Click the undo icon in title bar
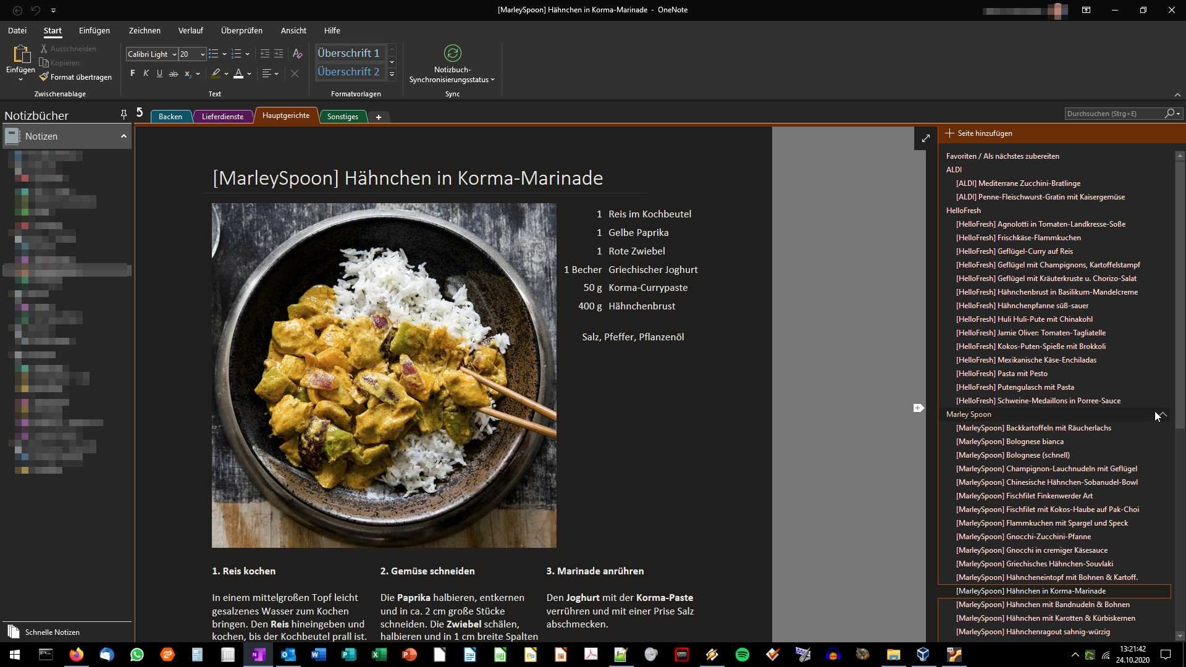This screenshot has height=667, width=1186. pos(36,10)
